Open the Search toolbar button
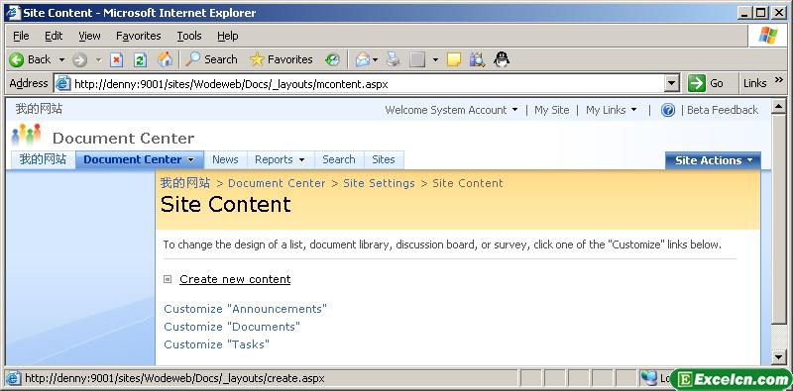 (211, 59)
